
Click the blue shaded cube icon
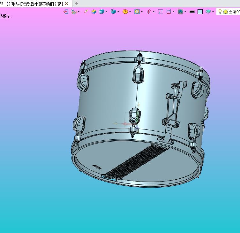click(101, 12)
